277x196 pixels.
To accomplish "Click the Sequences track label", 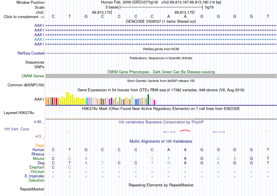I will pos(35,62).
